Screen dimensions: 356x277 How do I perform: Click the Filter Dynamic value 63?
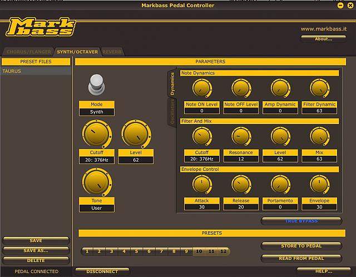319,111
